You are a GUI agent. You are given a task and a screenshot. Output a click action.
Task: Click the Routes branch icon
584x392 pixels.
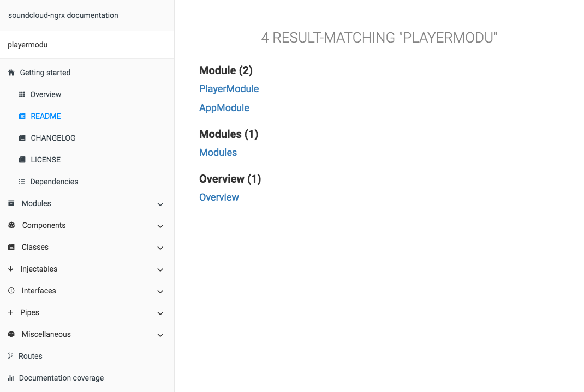[x=11, y=355]
